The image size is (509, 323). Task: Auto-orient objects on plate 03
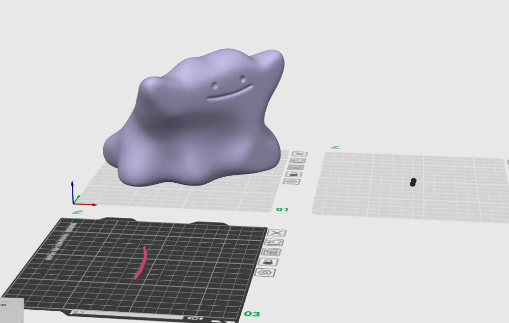tap(274, 242)
